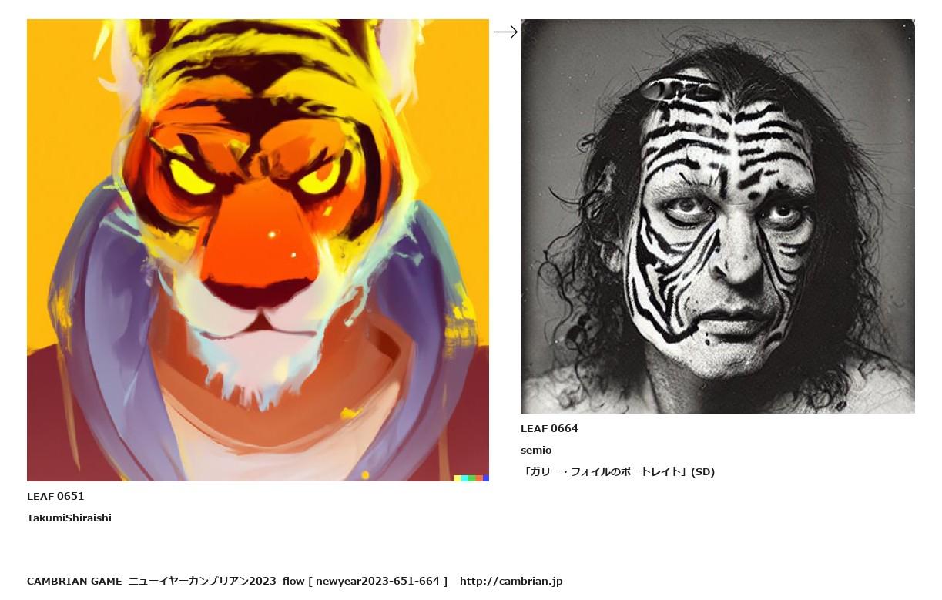Select the newyear2023-651-664 identifier
The width and height of the screenshot is (942, 600).
coord(377,581)
